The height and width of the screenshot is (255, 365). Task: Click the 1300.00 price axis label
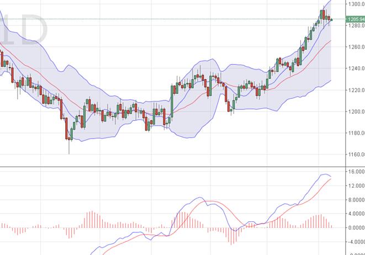(x=356, y=4)
